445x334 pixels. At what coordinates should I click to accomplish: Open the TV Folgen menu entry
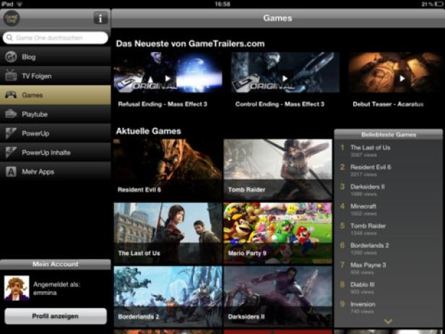click(56, 76)
